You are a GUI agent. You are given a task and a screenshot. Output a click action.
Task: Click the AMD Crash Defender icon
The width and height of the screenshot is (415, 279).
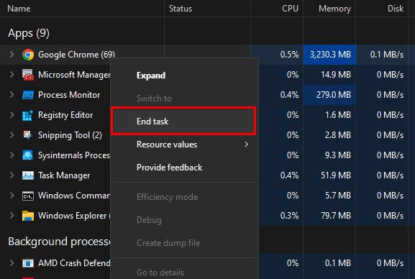pyautogui.click(x=28, y=263)
